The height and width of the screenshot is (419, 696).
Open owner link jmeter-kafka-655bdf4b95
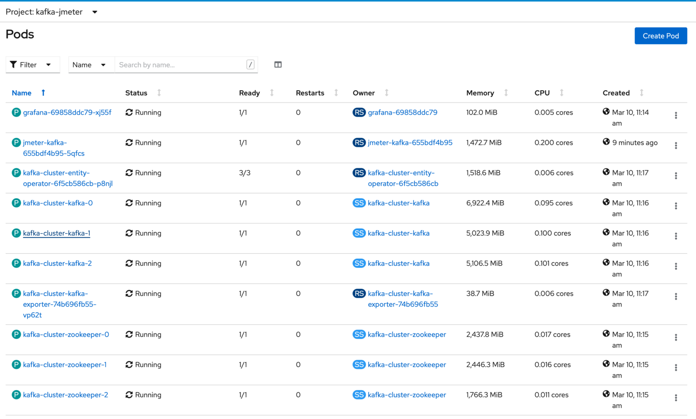tap(410, 143)
